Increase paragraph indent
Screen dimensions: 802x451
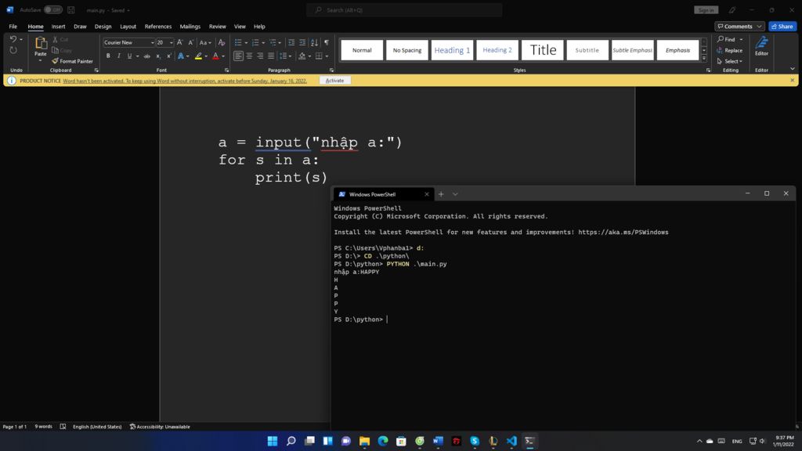tap(302, 42)
